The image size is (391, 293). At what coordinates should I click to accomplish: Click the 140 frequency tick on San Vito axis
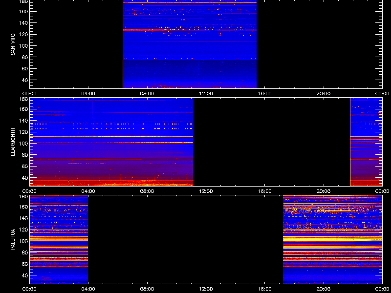[23, 23]
